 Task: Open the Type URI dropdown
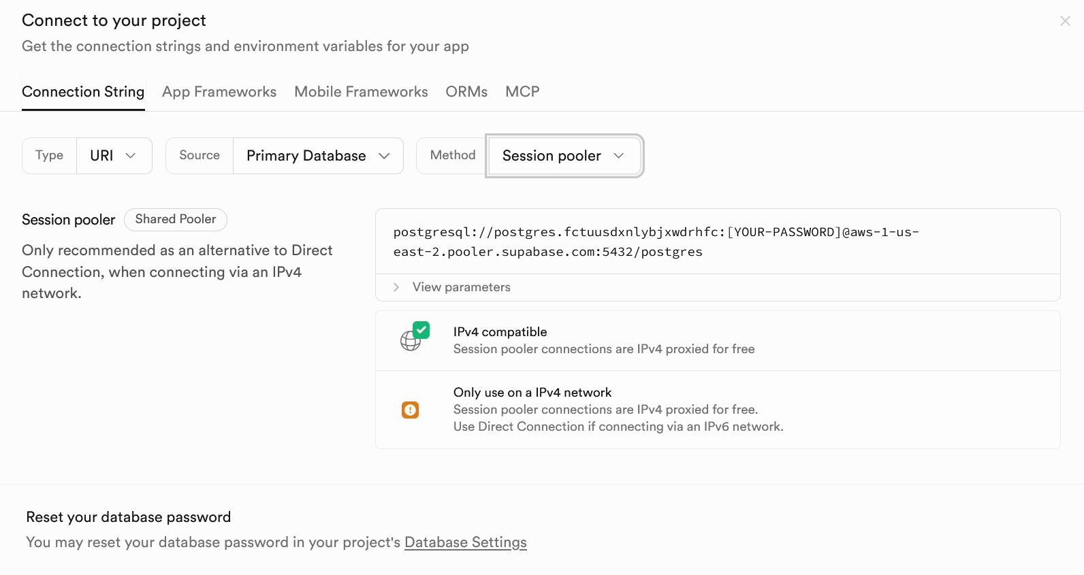point(114,156)
